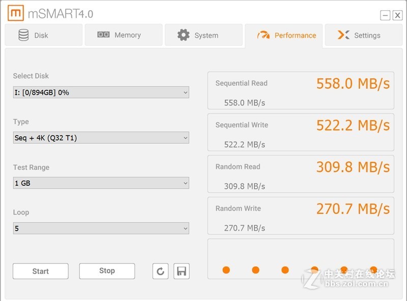The width and height of the screenshot is (407, 301).
Task: Switch to the Disk tab
Action: (x=44, y=35)
